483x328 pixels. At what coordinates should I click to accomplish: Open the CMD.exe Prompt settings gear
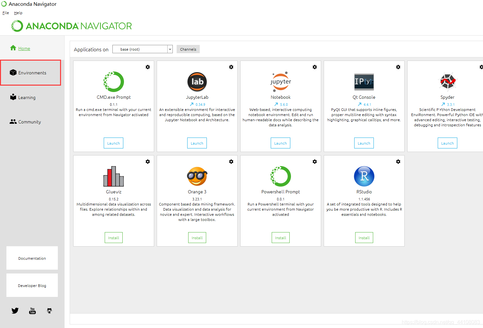(148, 67)
